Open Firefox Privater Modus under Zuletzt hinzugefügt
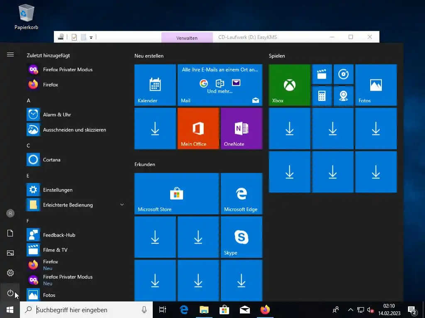This screenshot has width=425, height=318. [x=76, y=70]
